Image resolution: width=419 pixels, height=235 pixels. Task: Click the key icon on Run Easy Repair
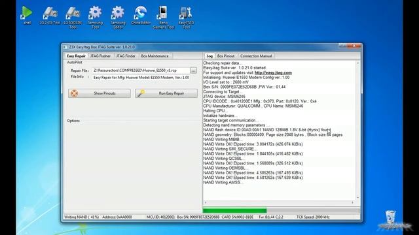[141, 93]
